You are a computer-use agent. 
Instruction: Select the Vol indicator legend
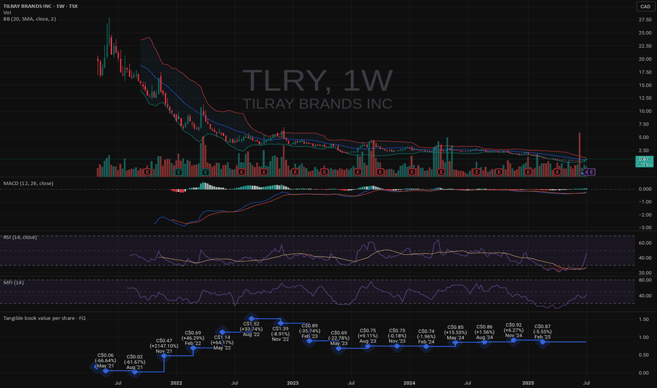coord(7,13)
